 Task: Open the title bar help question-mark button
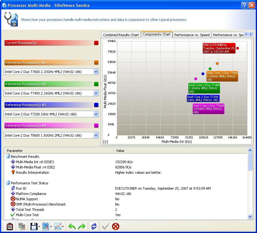pos(244,5)
